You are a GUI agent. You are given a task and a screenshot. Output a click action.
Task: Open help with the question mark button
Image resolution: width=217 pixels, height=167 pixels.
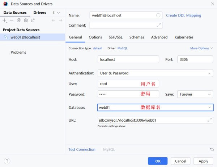click(x=7, y=161)
